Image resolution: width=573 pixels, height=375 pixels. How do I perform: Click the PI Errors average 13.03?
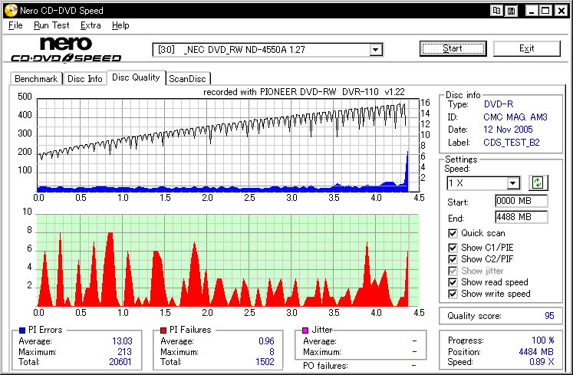(x=122, y=341)
